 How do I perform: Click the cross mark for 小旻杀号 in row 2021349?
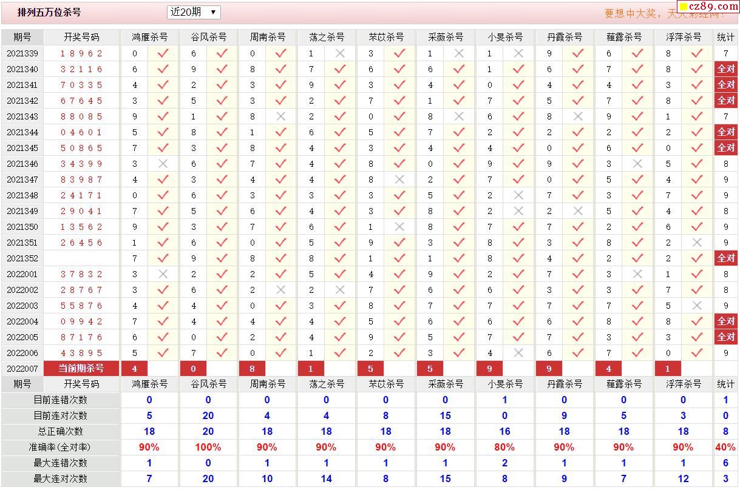point(518,211)
